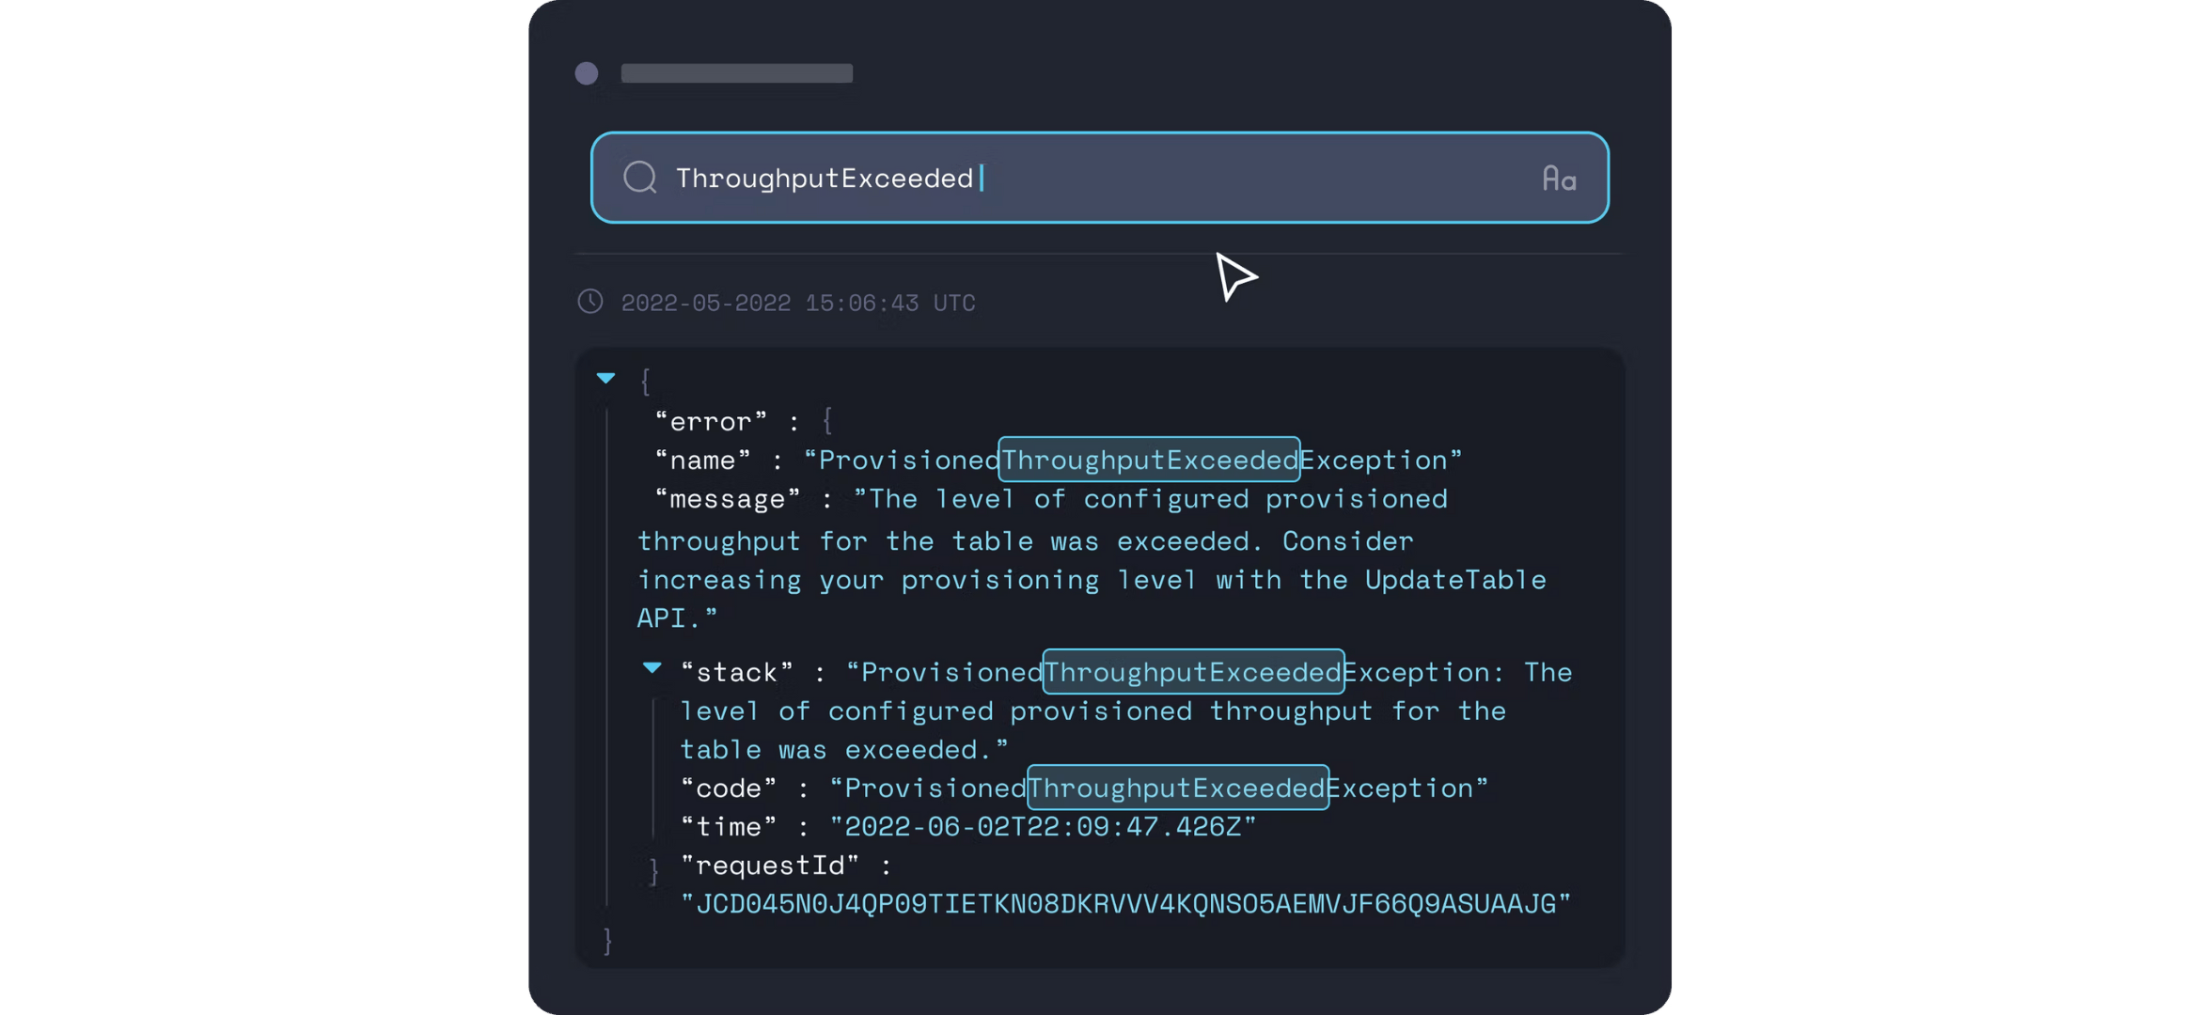The width and height of the screenshot is (2200, 1015).
Task: Select the "message" key in the JSON
Action: click(727, 499)
